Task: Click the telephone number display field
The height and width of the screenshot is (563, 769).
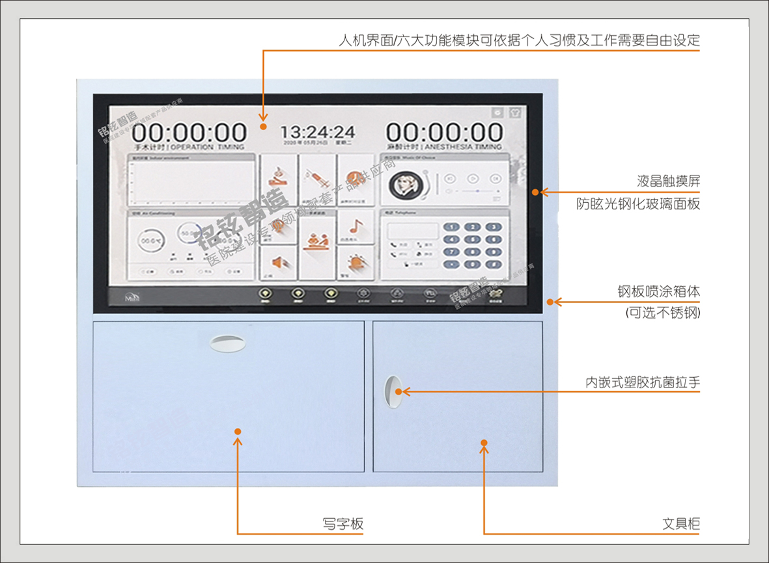Action: (x=413, y=231)
